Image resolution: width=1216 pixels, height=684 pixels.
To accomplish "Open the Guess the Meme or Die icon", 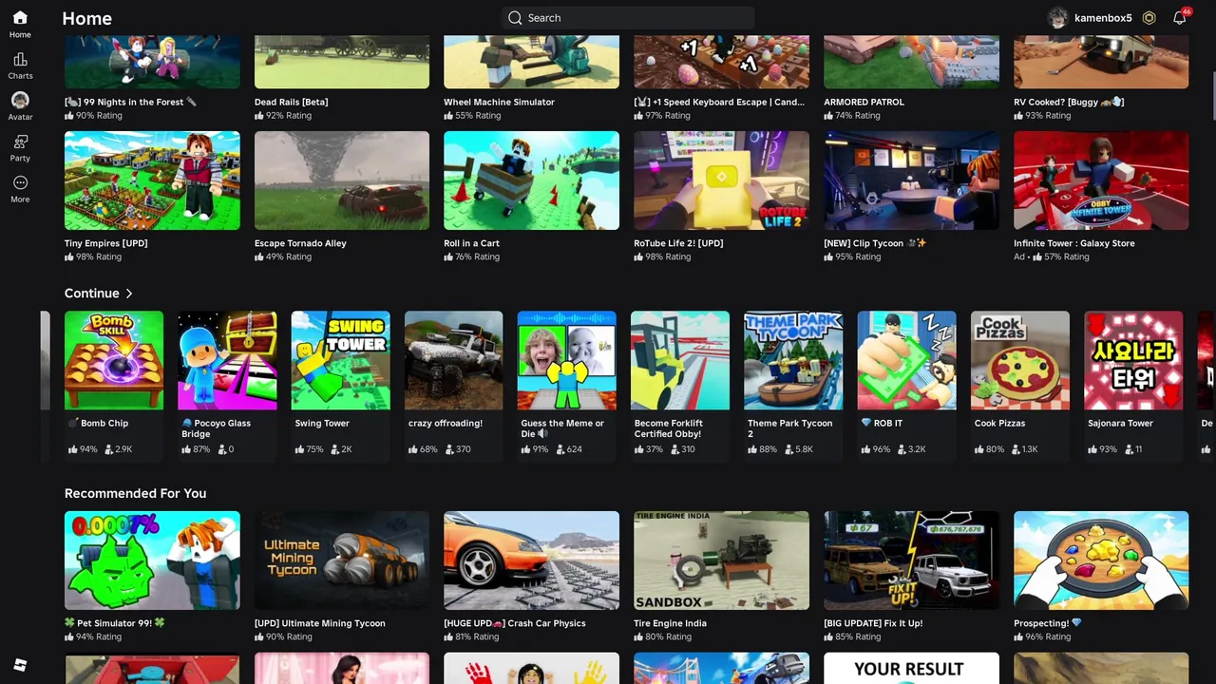I will [x=567, y=360].
